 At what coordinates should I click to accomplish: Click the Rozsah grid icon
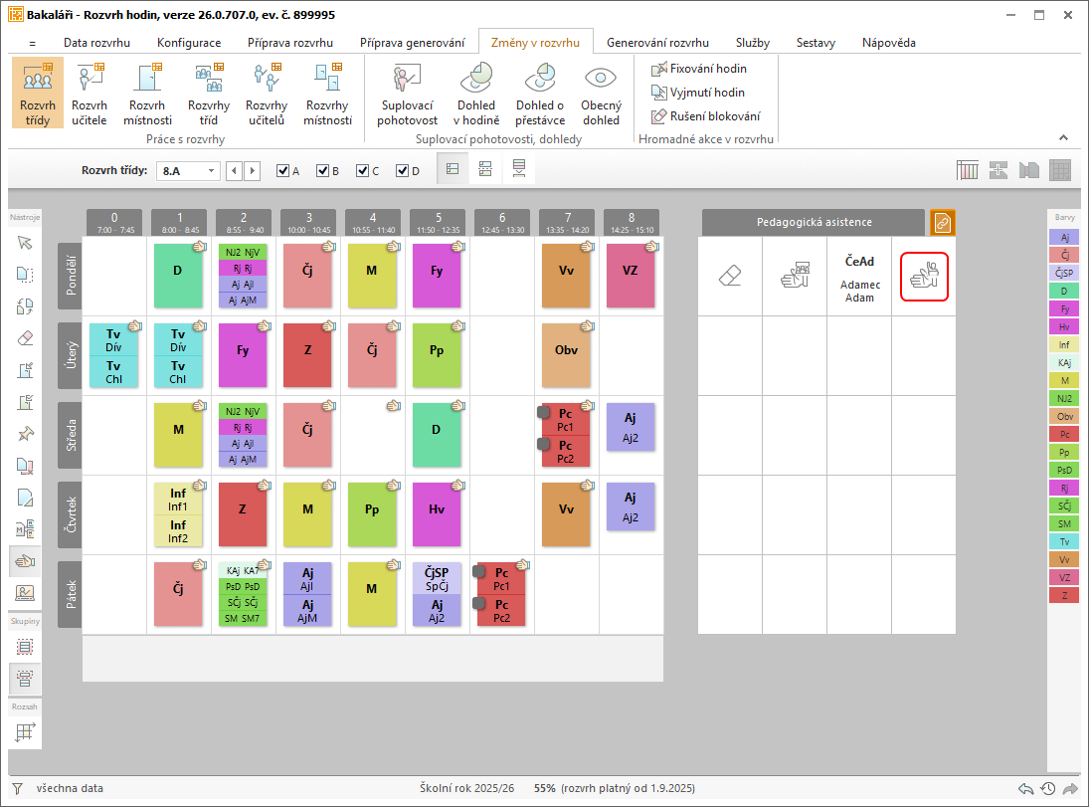click(x=25, y=731)
